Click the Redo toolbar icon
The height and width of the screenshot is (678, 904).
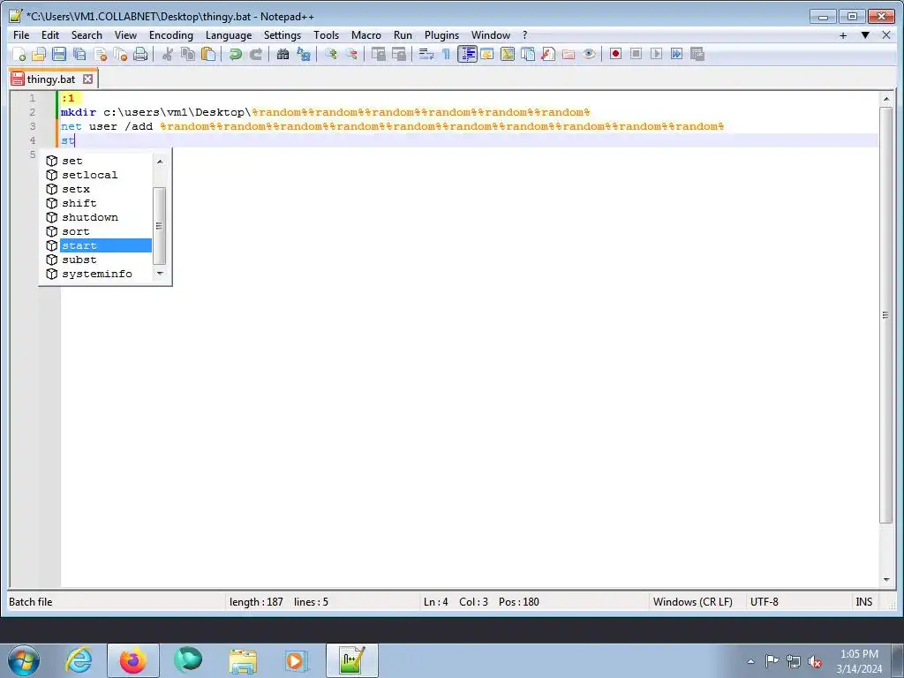[256, 54]
